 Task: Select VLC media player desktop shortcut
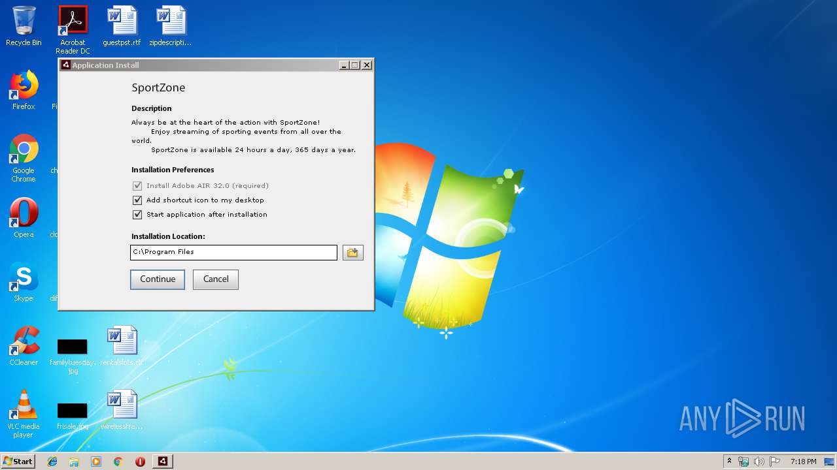click(x=24, y=414)
